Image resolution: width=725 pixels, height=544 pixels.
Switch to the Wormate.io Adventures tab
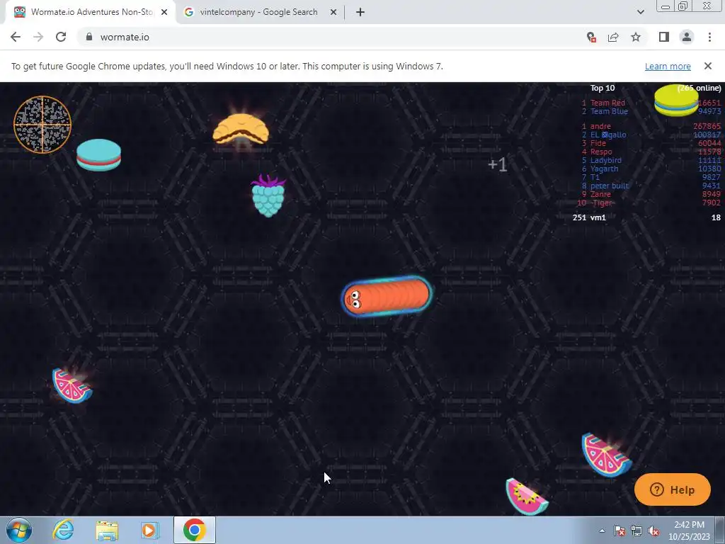coord(91,13)
